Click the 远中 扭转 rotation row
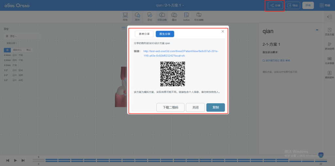 coord(13,70)
